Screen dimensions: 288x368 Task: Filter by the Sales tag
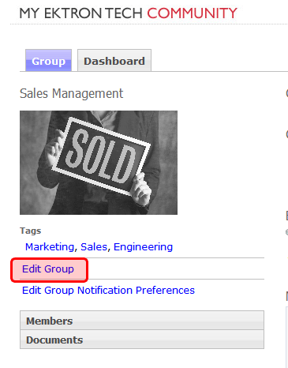coord(94,247)
